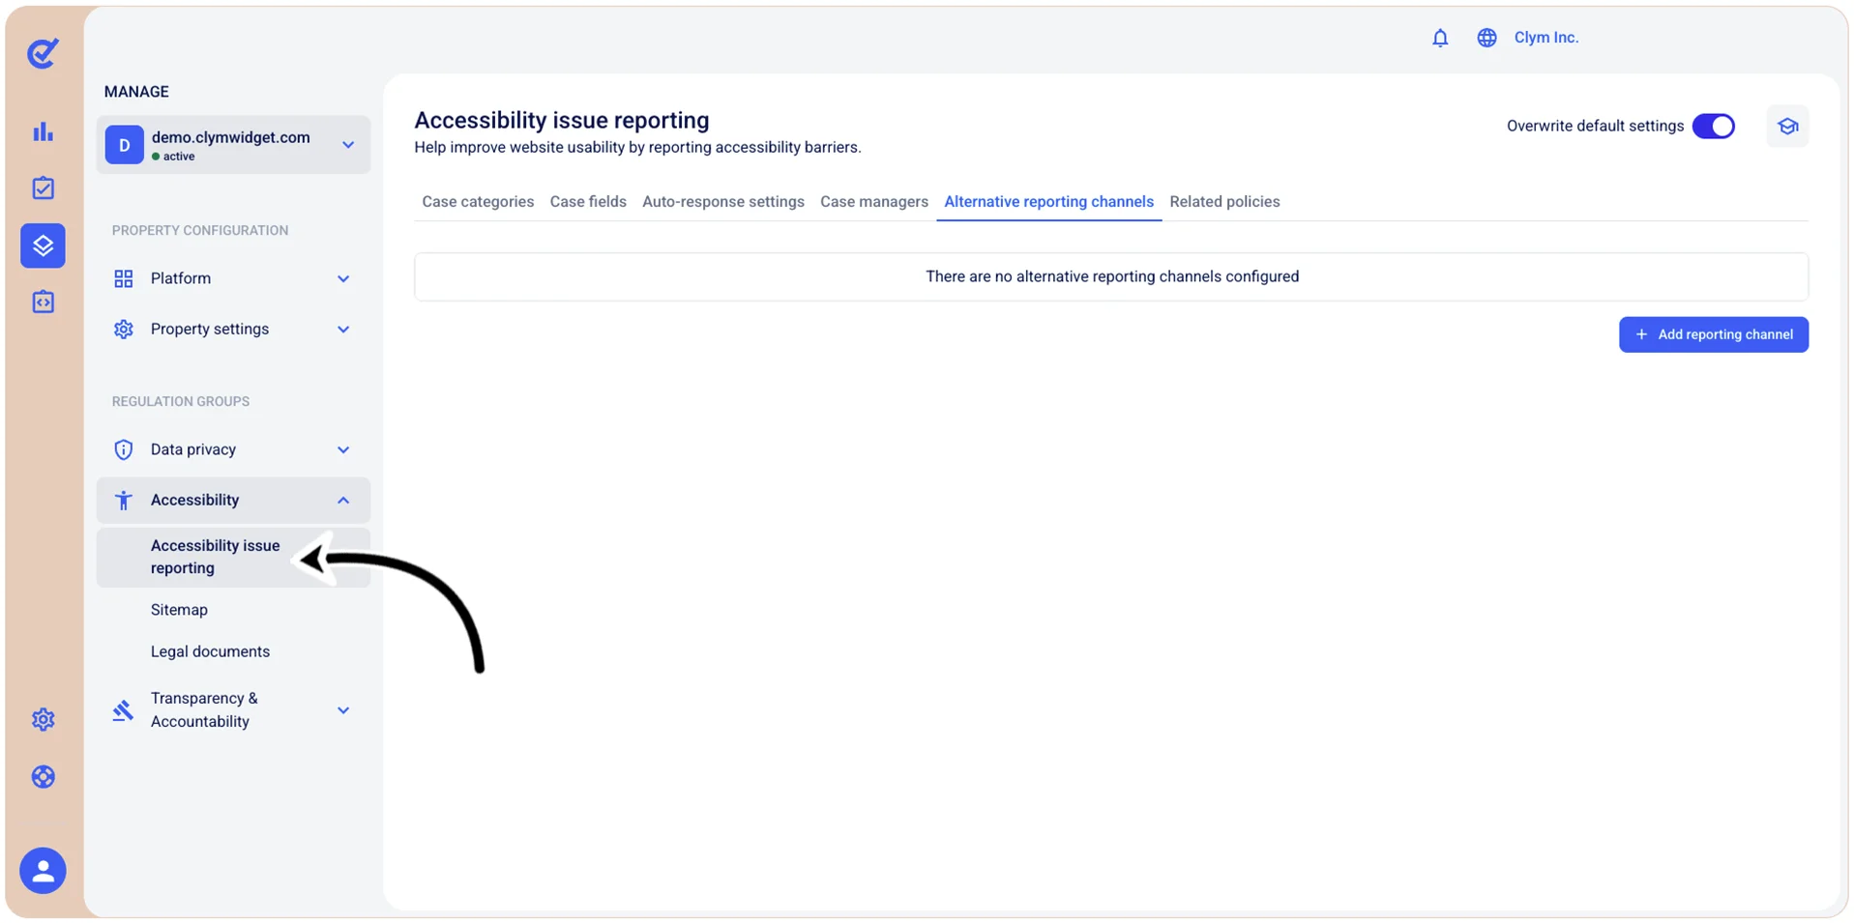Click the Platform label

pos(181,278)
